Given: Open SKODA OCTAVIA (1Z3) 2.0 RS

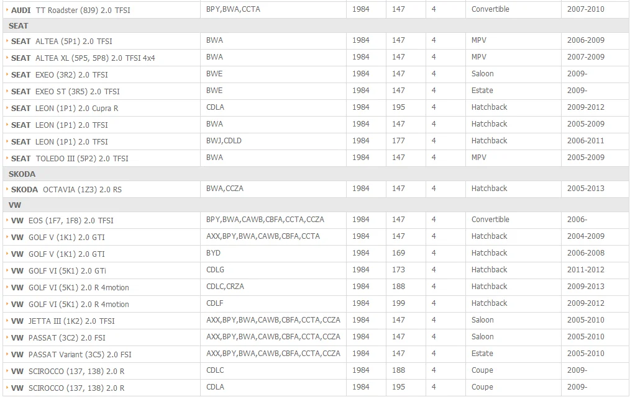Looking at the screenshot, I should pos(66,190).
